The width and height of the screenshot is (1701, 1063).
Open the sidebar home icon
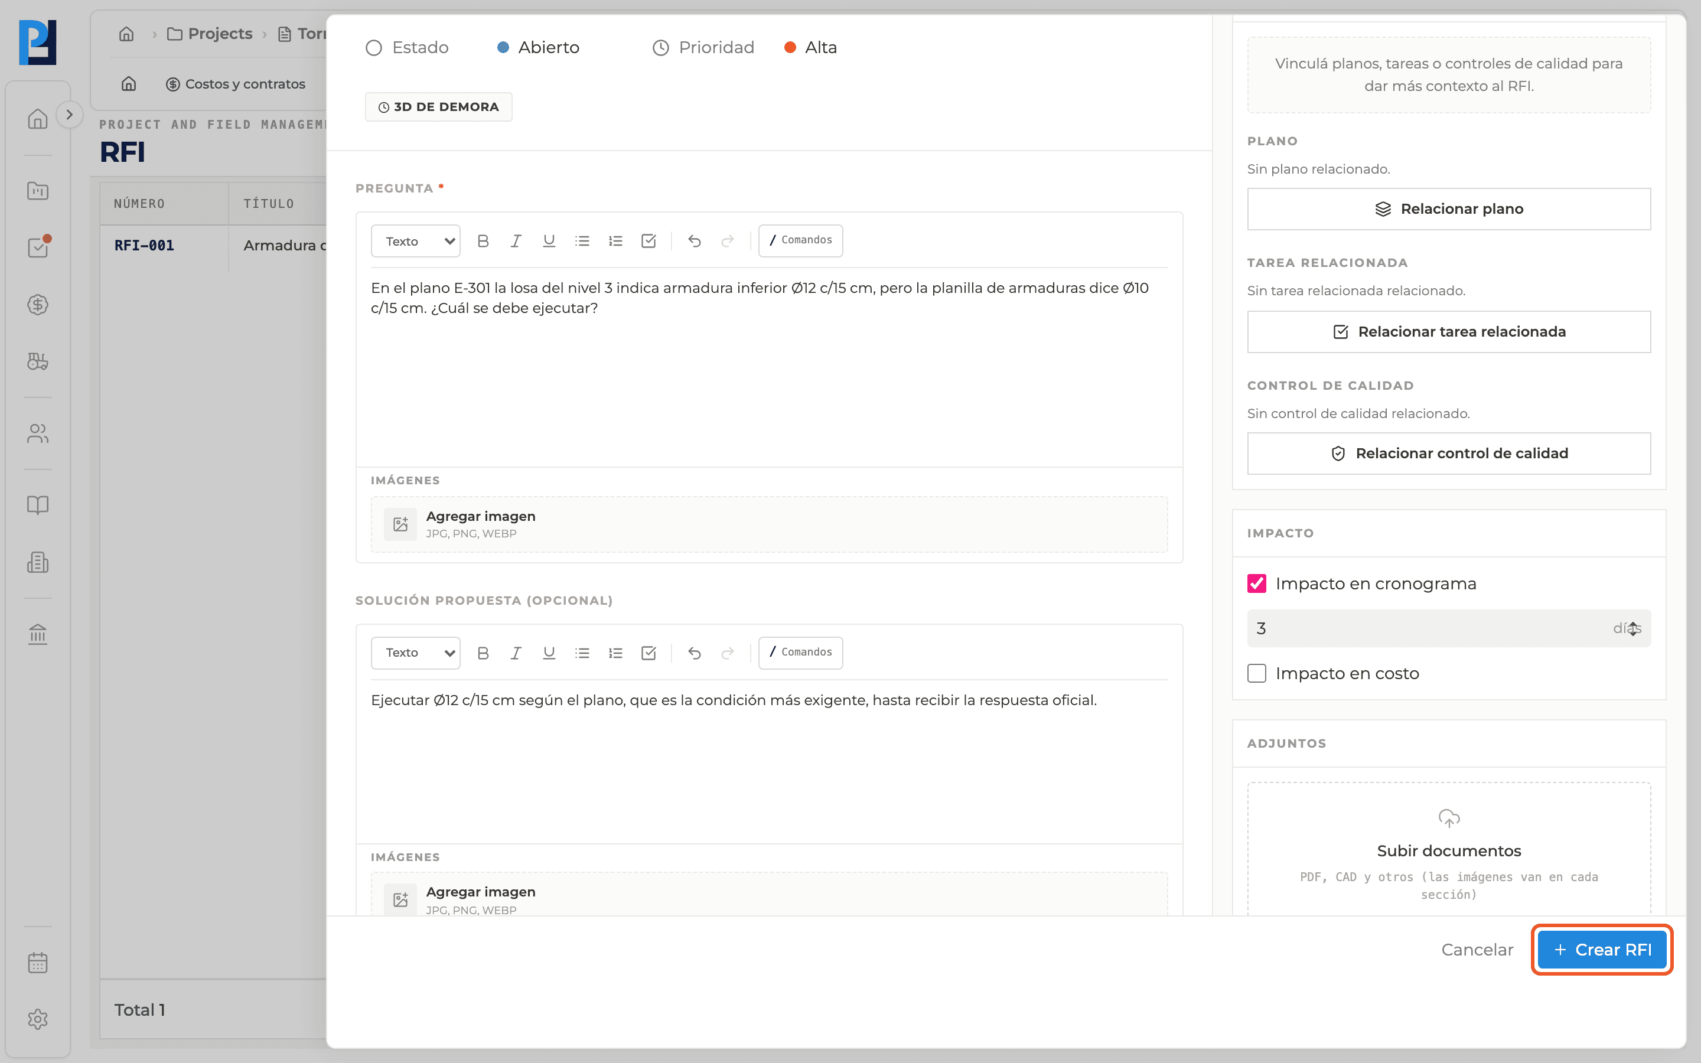pyautogui.click(x=38, y=118)
